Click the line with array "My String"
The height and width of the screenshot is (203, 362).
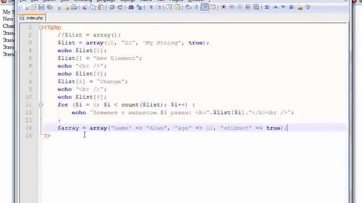point(133,43)
